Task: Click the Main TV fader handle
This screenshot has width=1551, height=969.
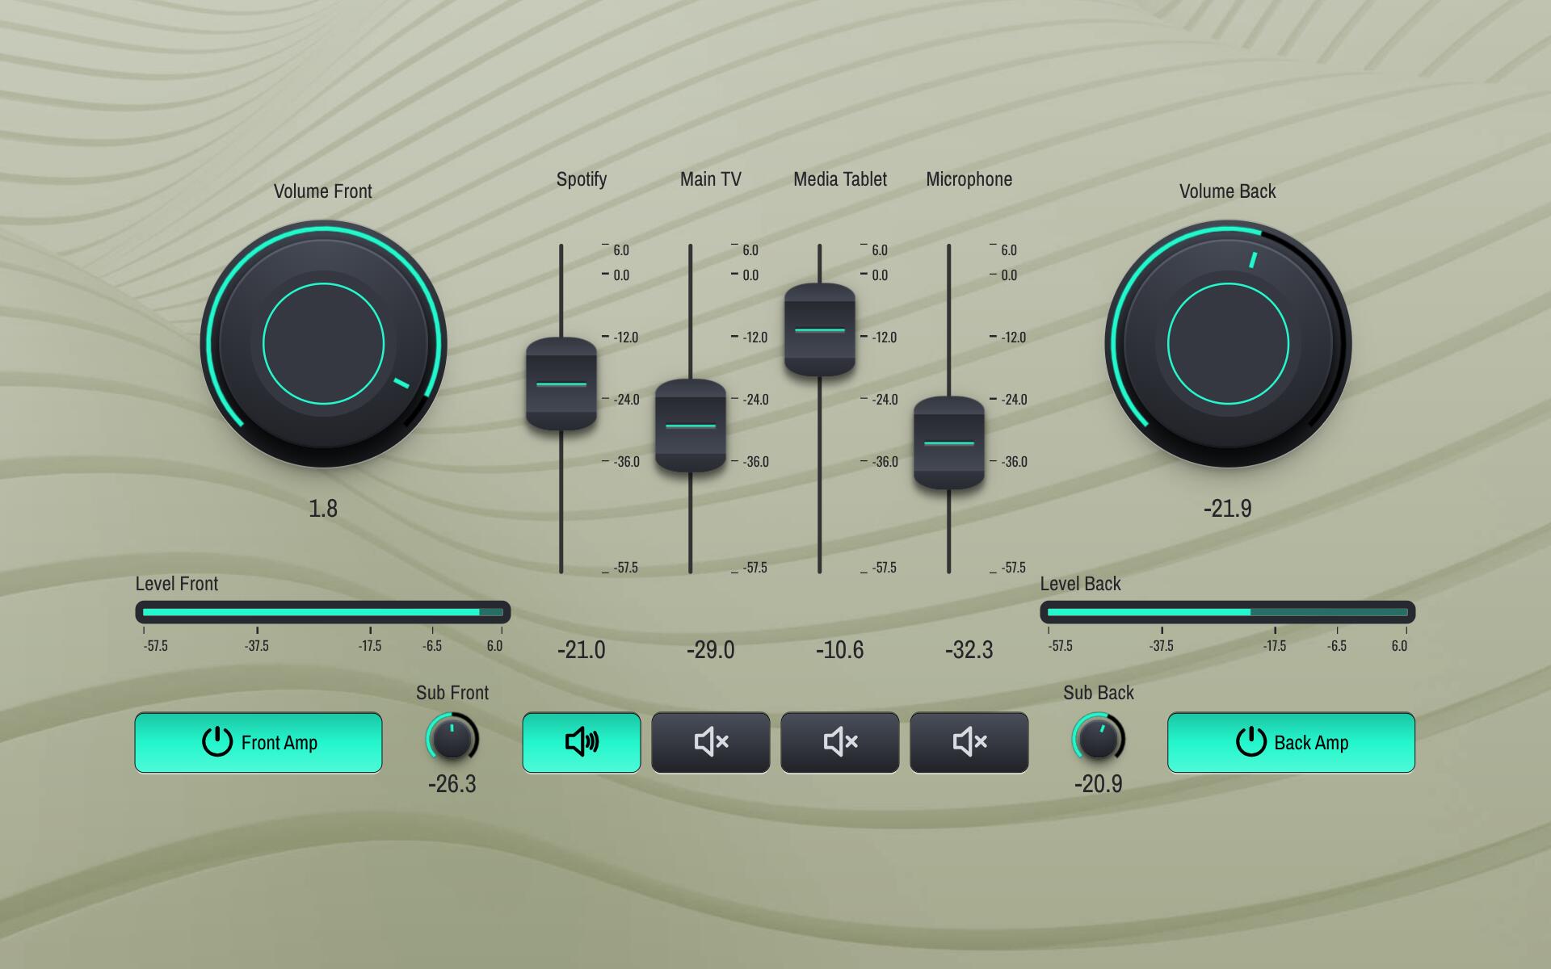Action: [691, 426]
